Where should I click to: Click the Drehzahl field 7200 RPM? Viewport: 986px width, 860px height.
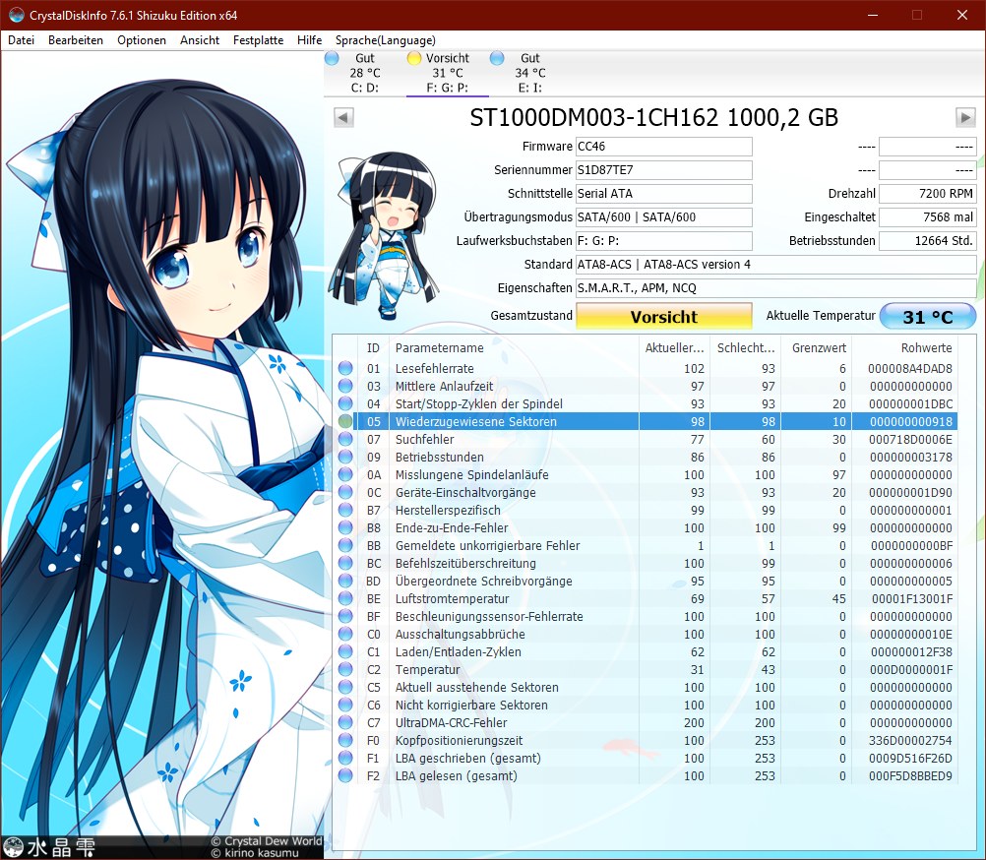point(928,194)
